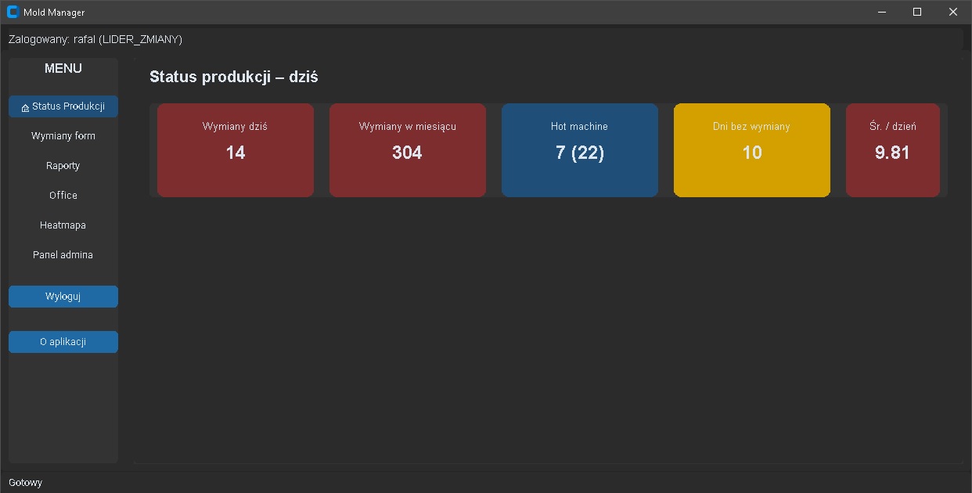The width and height of the screenshot is (972, 493).
Task: Click the Gotowy status bar text
Action: pos(26,483)
